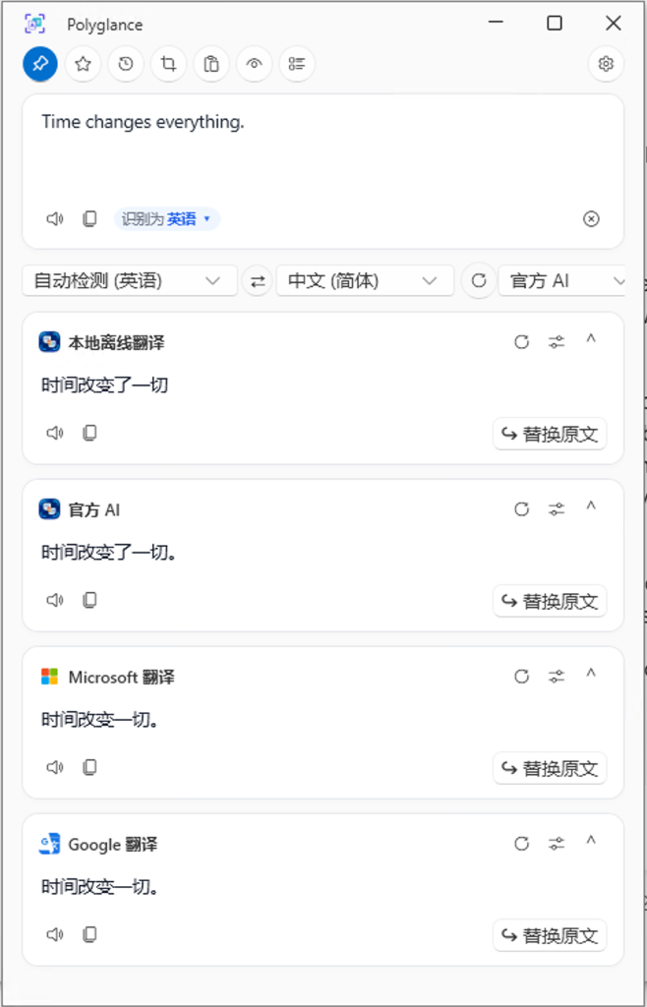Open 本地离线翻译 options sliders icon

(x=557, y=343)
